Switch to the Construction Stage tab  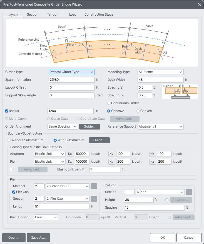[x=99, y=14]
